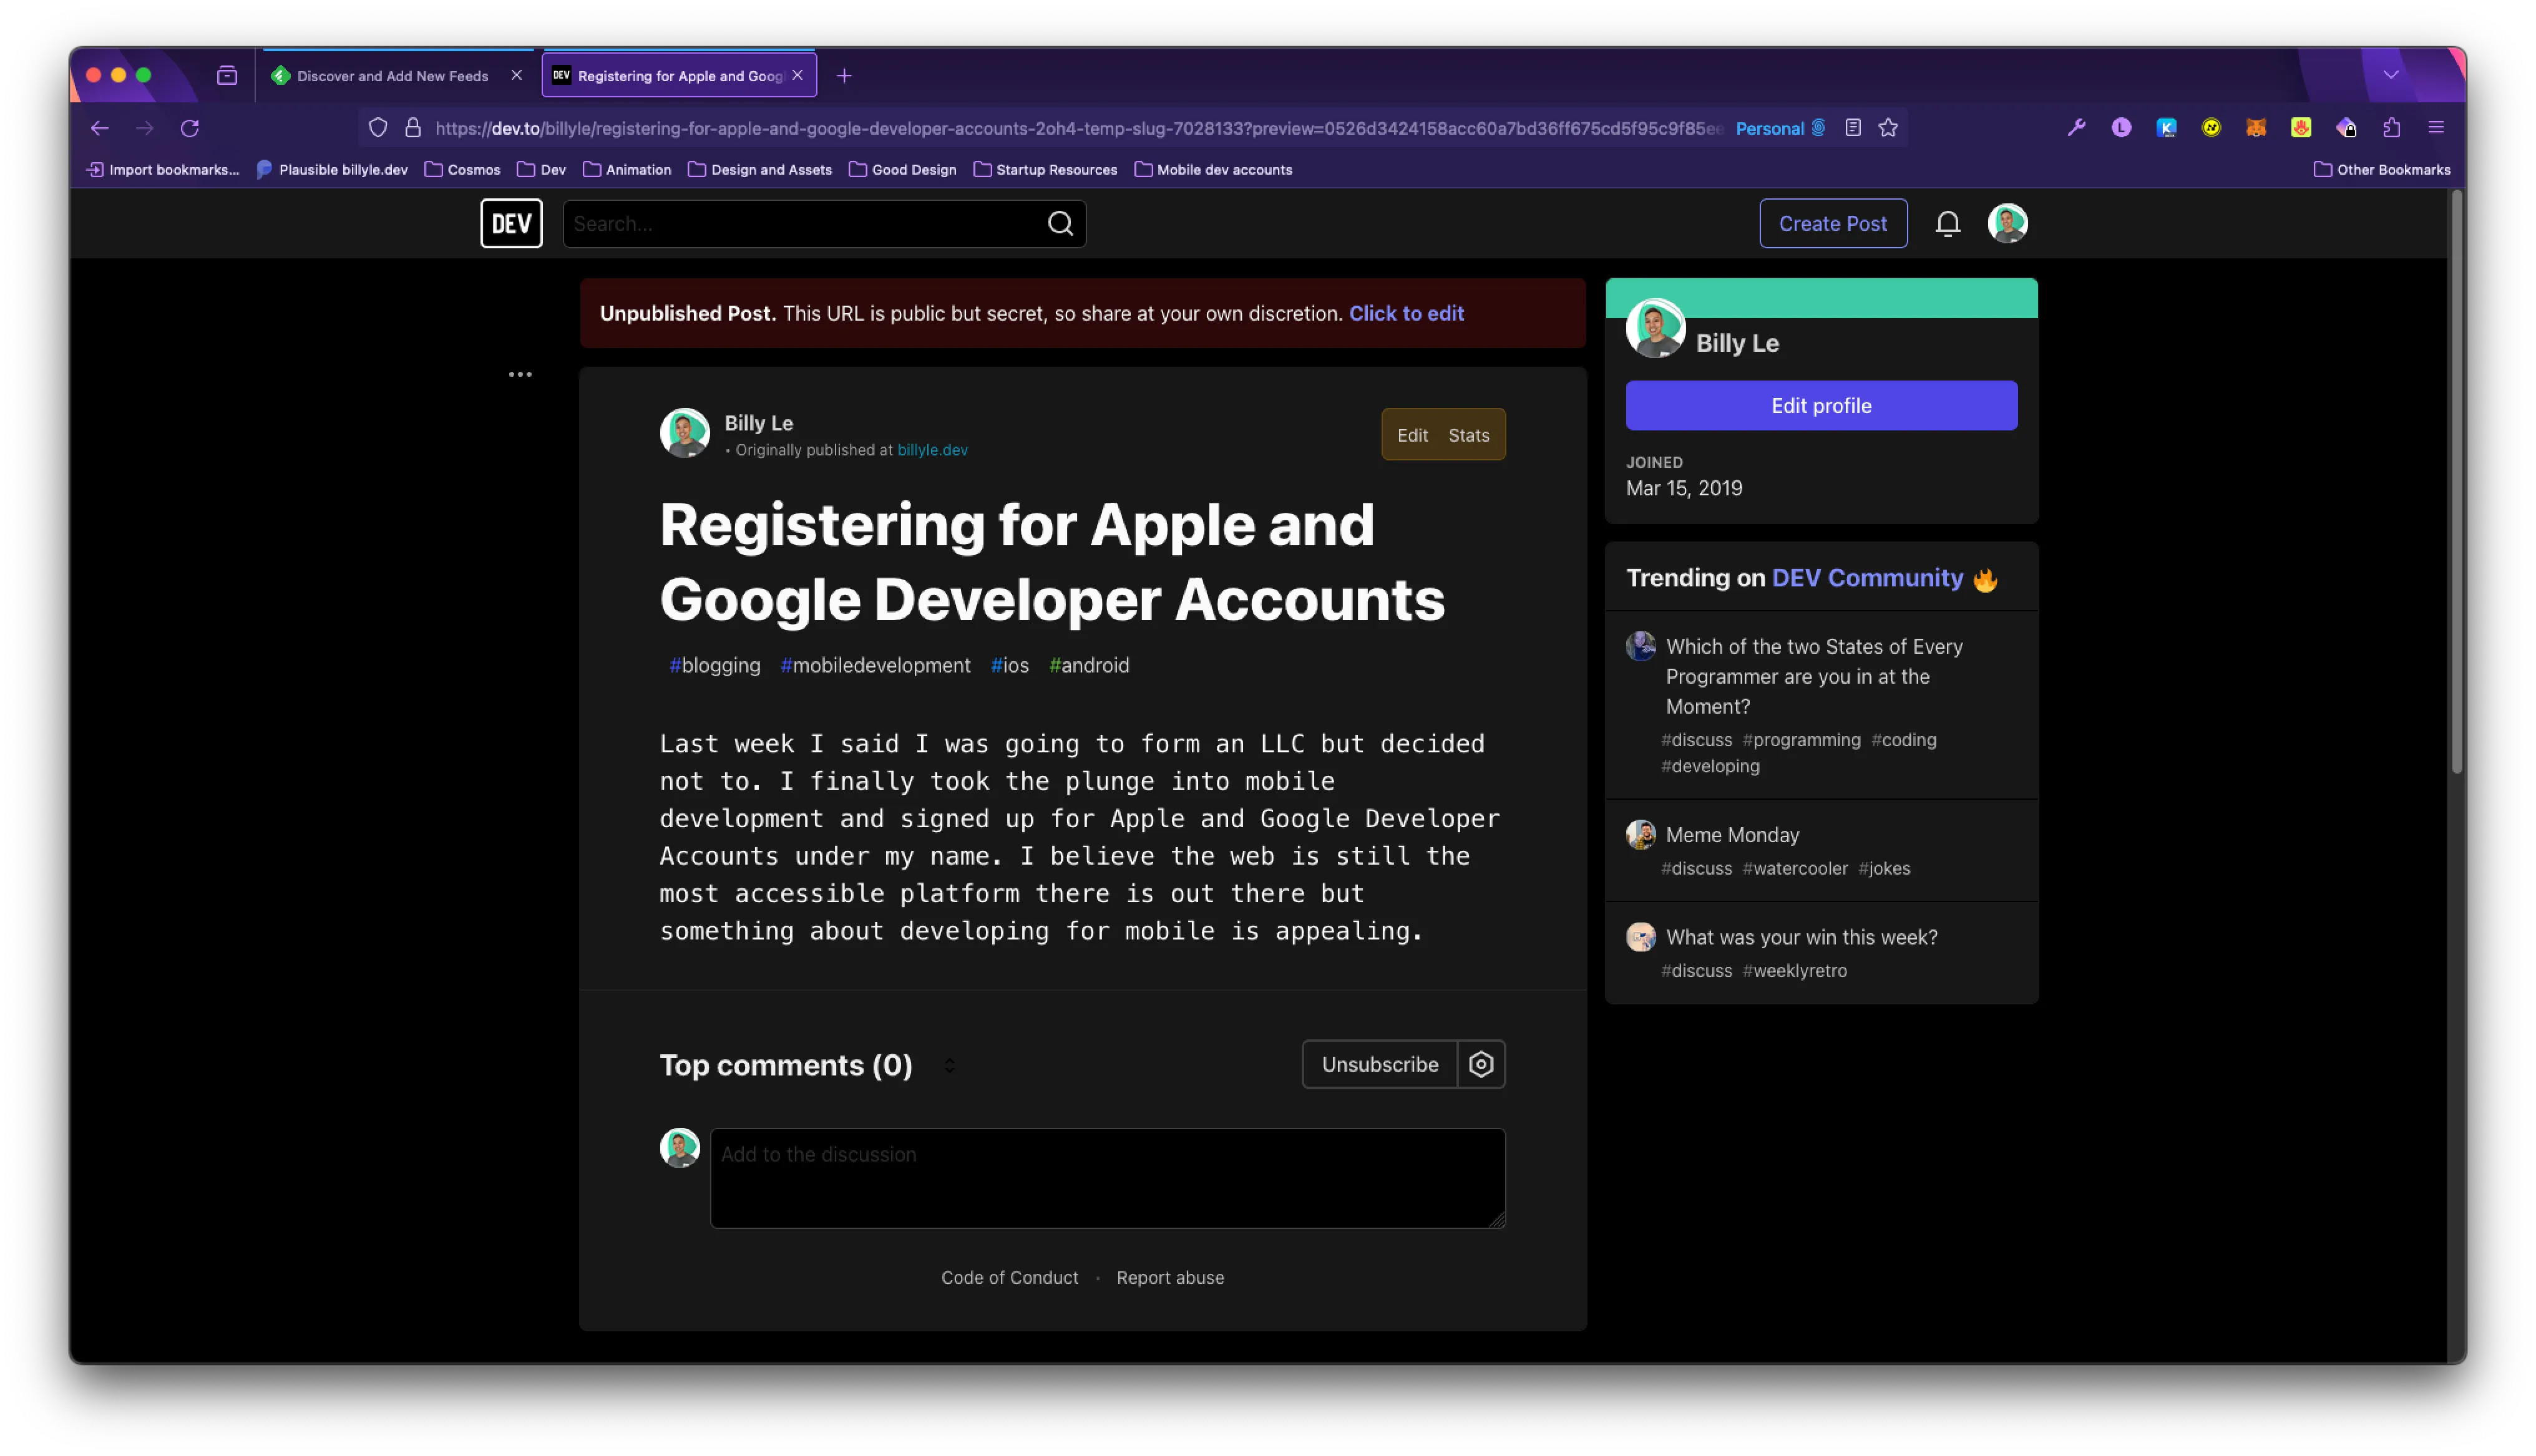Click the MetaMask fox extension icon
The image size is (2536, 1456).
pos(2256,128)
